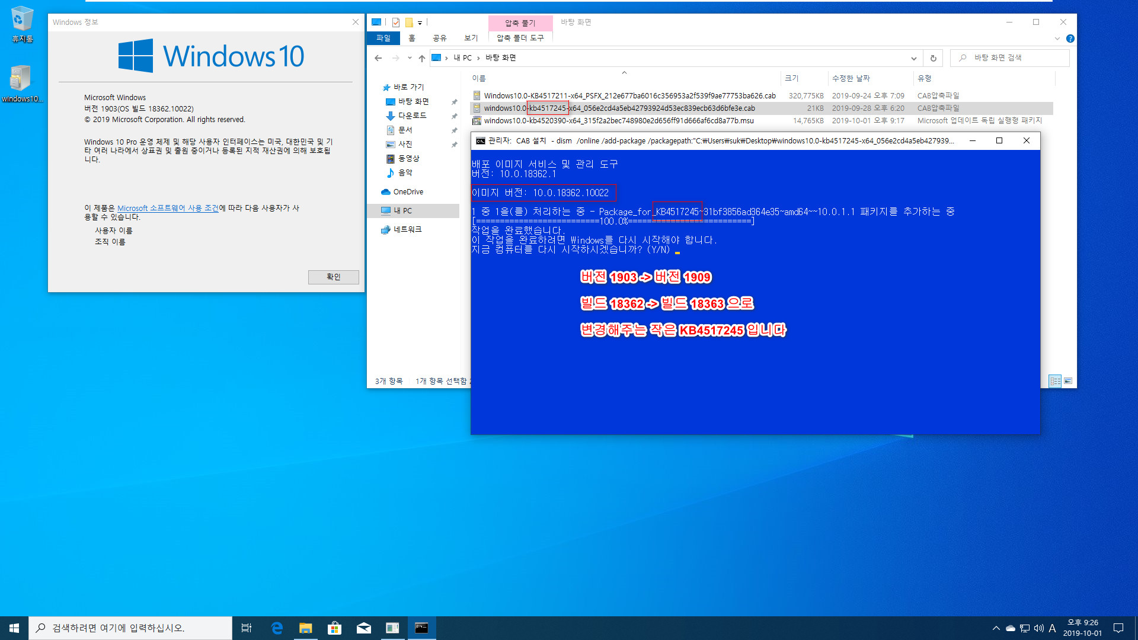Select 네트워크 in the navigation pane

pos(407,230)
